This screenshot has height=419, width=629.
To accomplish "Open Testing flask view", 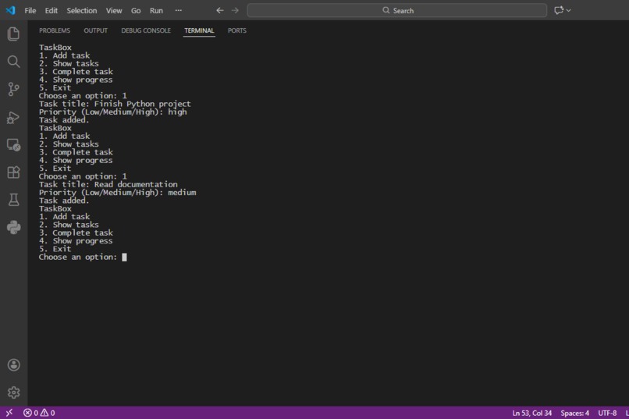I will pos(13,200).
